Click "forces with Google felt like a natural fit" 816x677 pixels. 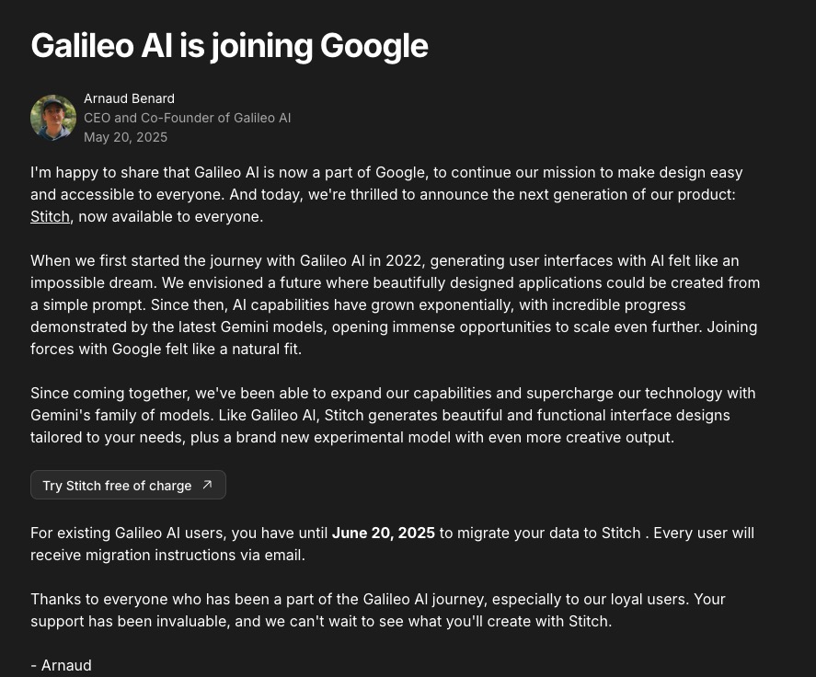coord(166,349)
